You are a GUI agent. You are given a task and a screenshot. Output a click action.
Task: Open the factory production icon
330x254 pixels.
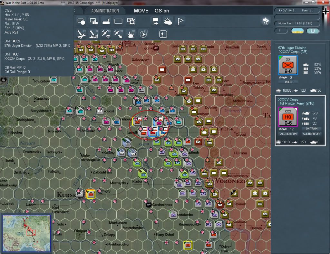click(x=106, y=21)
